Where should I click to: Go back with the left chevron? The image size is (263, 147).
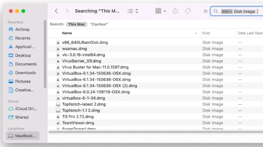56,11
